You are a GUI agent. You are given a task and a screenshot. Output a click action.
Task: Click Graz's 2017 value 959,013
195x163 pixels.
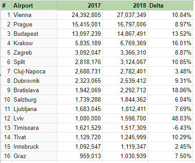point(80,156)
